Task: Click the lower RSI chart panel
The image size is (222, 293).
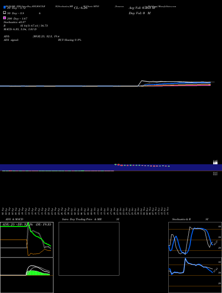Action: point(195,275)
